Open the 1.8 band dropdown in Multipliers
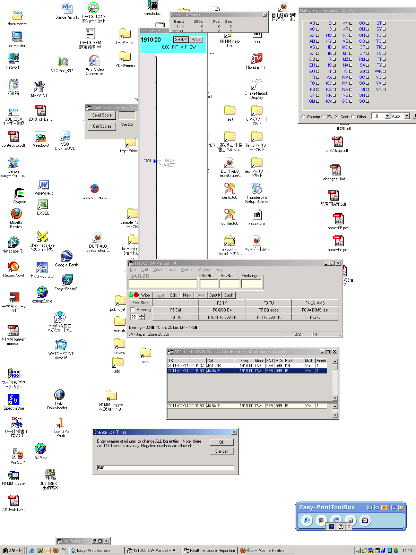 387,116
